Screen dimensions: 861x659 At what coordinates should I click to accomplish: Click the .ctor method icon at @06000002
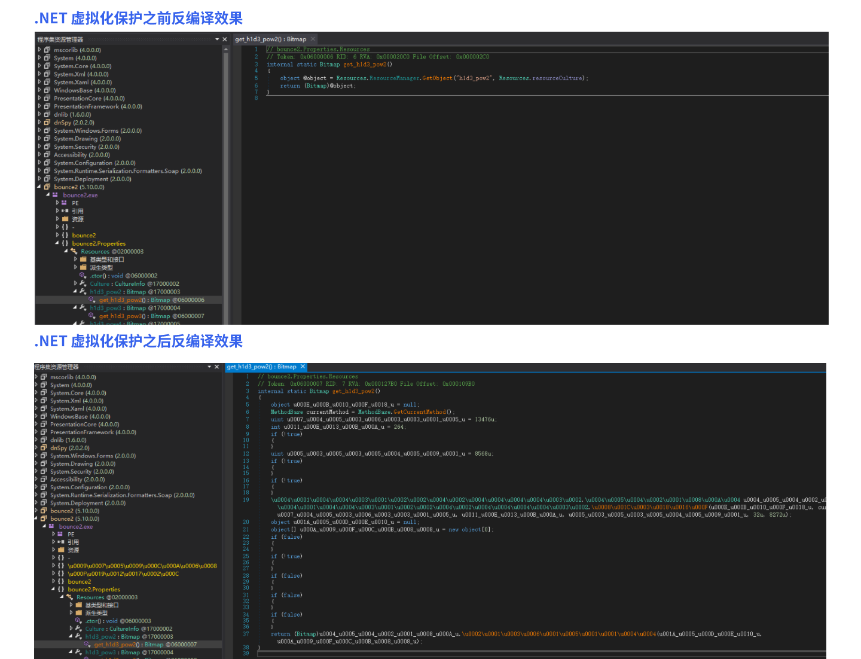point(83,276)
